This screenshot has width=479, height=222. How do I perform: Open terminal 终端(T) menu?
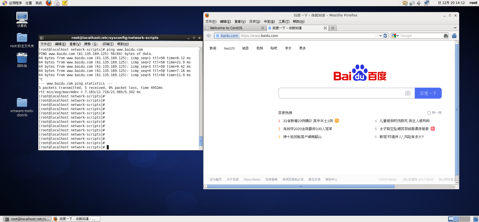108,44
